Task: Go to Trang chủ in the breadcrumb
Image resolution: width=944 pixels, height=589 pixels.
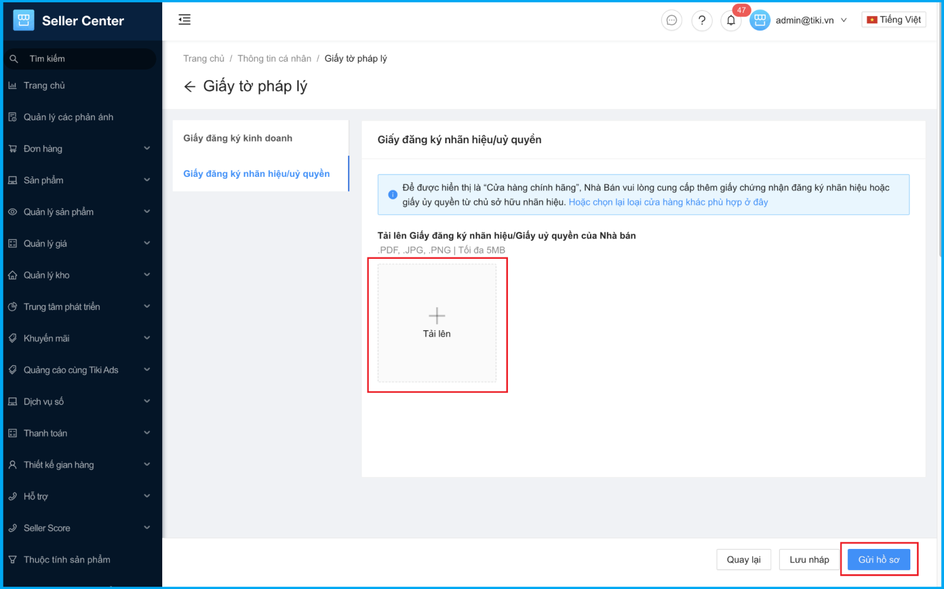Action: (204, 58)
